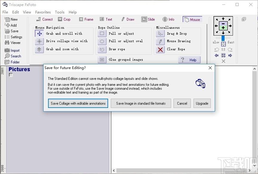Click the up arrow in navigation pad
The width and height of the screenshot is (258, 174).
tap(223, 19)
